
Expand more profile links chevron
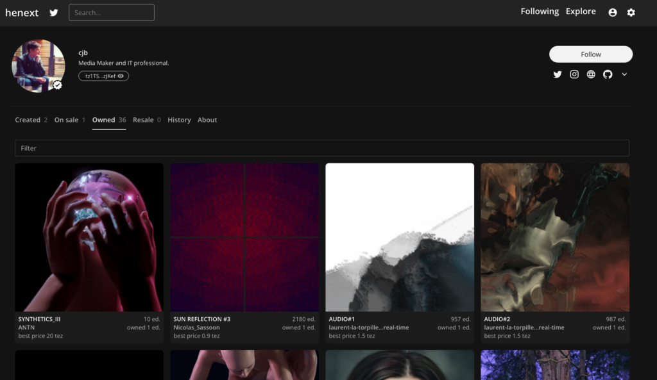coord(624,74)
